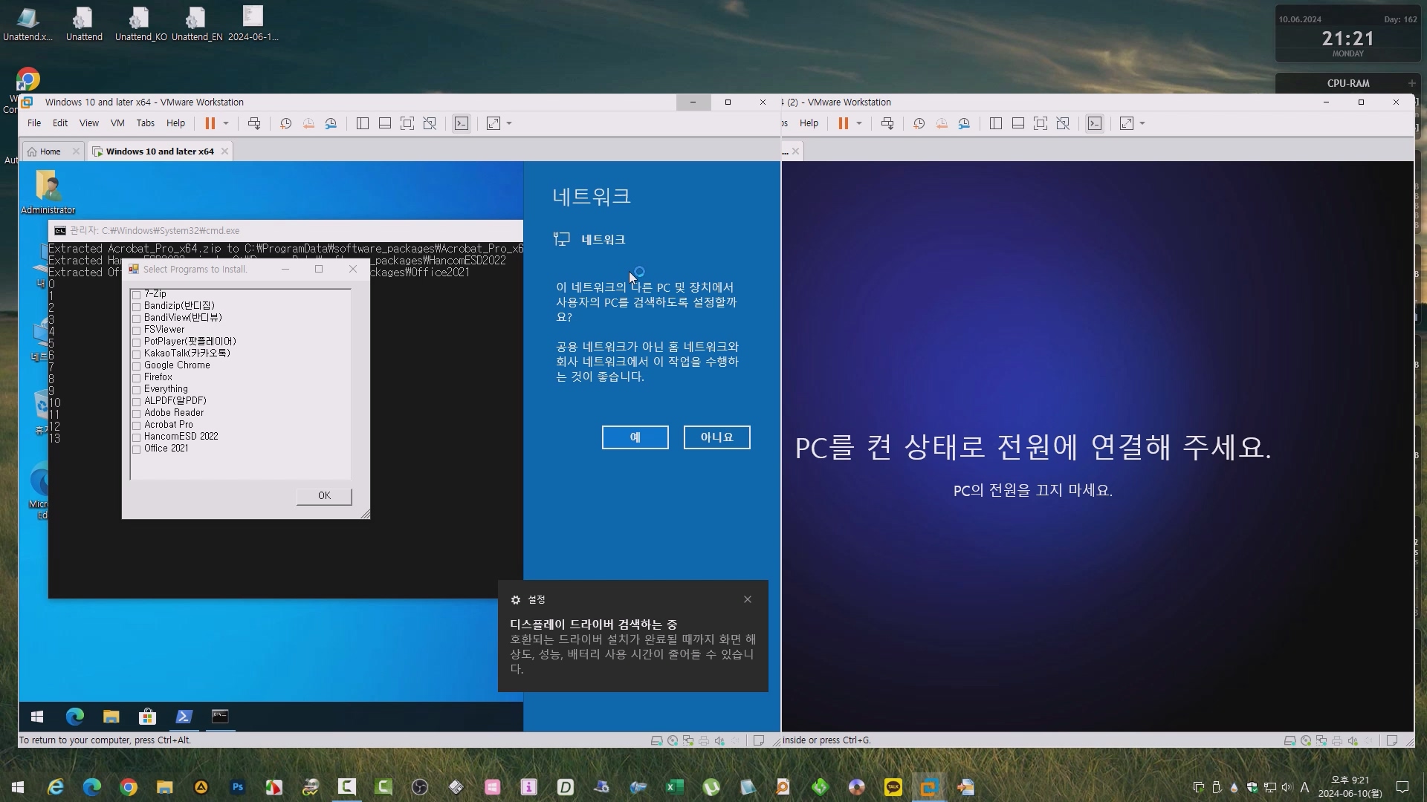
Task: Check the FSViewer checkbox
Action: click(x=137, y=330)
